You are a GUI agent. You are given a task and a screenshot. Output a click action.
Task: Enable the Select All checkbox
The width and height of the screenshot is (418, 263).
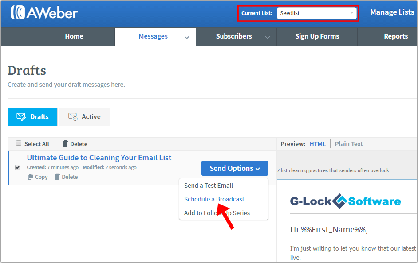[18, 143]
